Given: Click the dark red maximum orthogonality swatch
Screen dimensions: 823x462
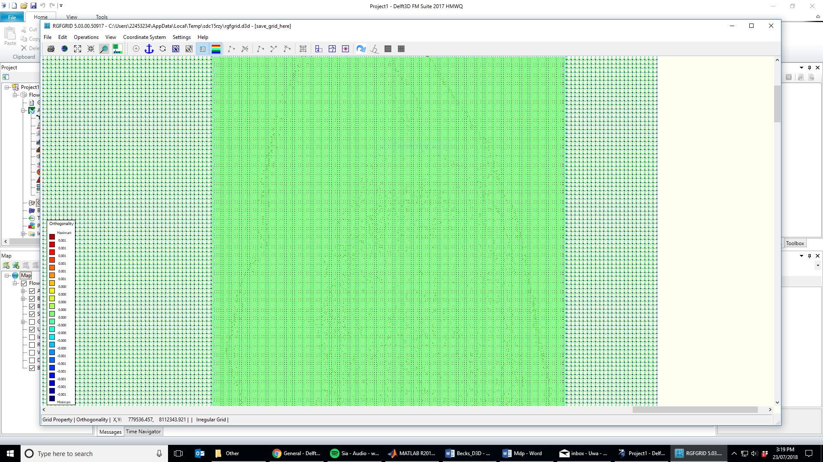Looking at the screenshot, I should click(x=52, y=237).
